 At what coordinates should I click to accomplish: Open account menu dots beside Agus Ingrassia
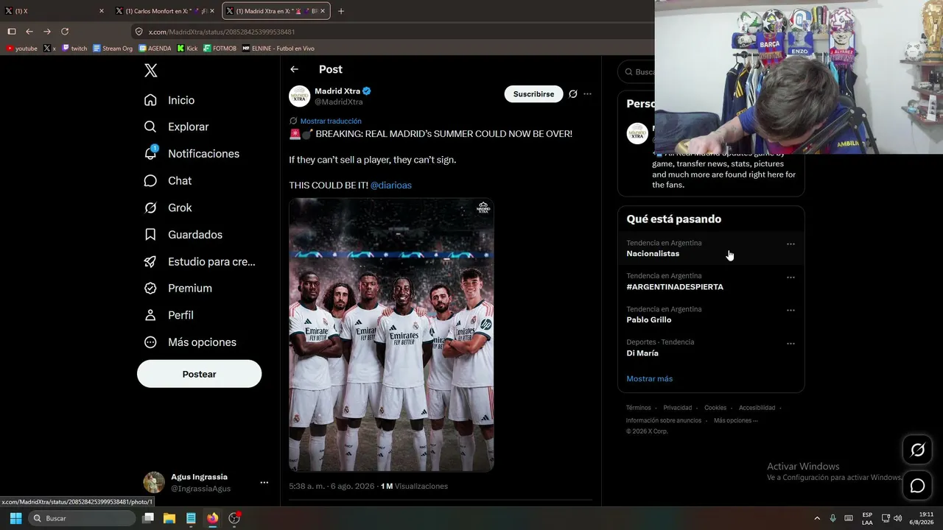[264, 482]
